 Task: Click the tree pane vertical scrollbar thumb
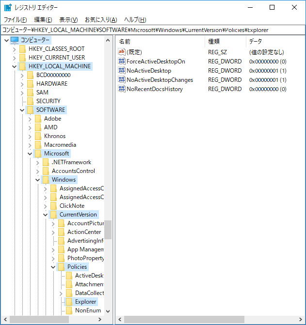(x=108, y=230)
